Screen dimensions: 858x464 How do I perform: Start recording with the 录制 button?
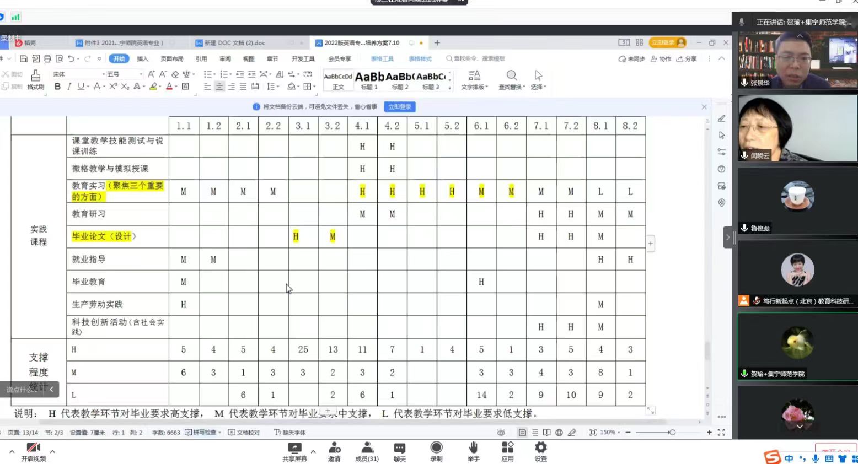point(436,451)
